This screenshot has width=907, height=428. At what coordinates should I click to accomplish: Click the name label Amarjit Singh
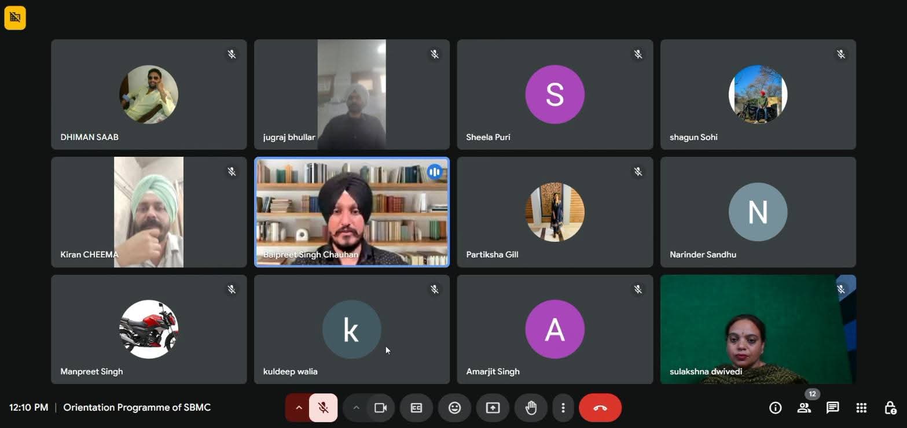[x=493, y=371]
